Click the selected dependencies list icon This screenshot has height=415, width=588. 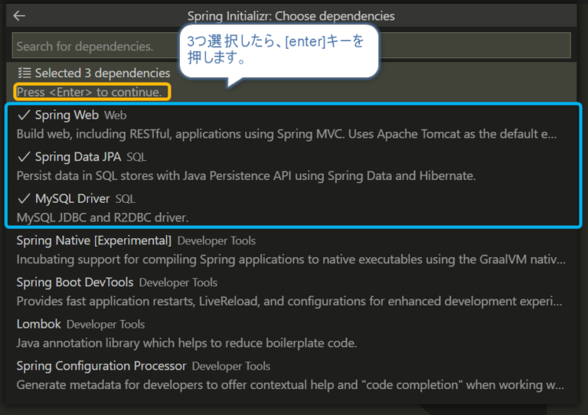(x=24, y=73)
